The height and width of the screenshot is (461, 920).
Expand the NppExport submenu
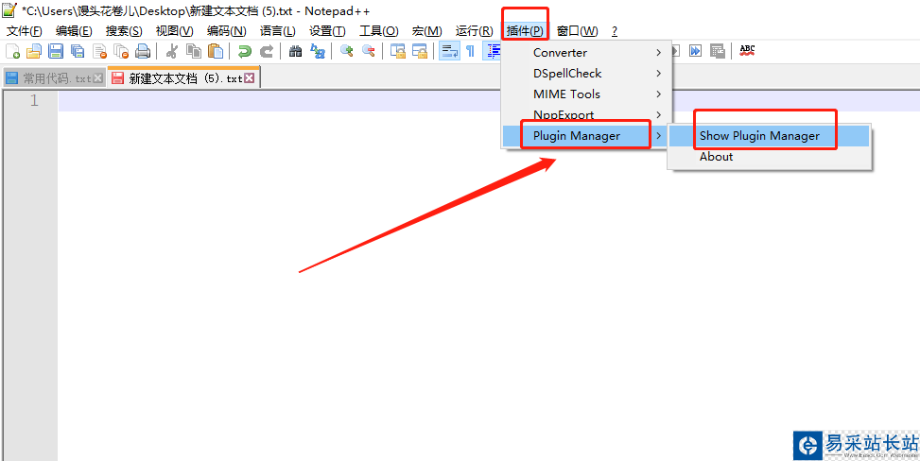point(587,114)
